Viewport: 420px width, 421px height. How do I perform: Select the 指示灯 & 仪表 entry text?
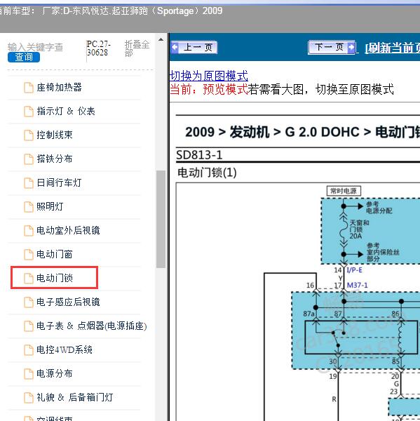pos(66,111)
